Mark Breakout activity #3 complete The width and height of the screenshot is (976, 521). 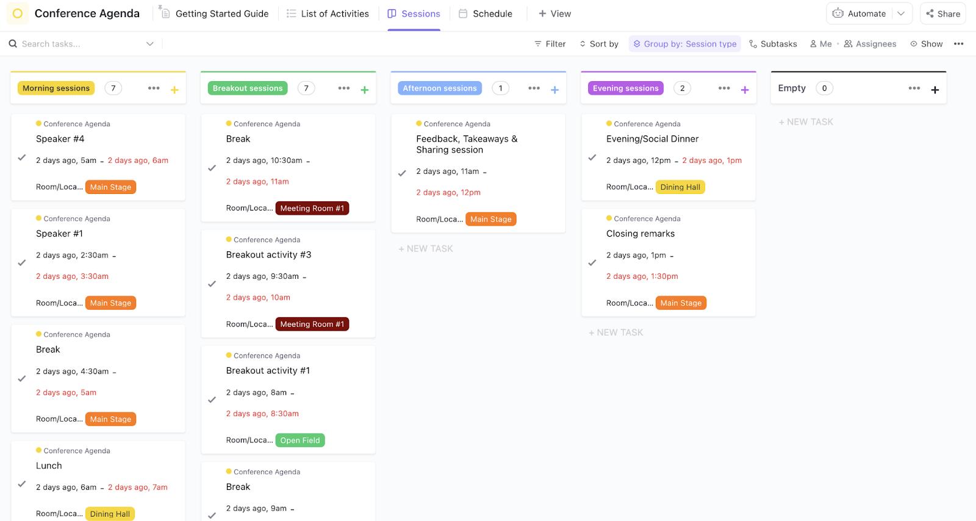[212, 284]
